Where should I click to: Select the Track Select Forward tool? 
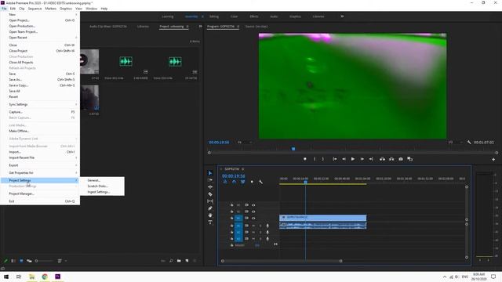pyautogui.click(x=210, y=180)
